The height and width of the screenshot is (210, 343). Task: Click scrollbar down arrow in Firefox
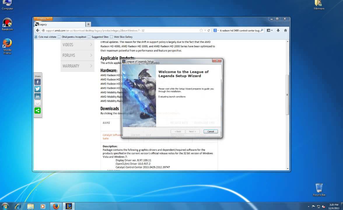[288, 169]
